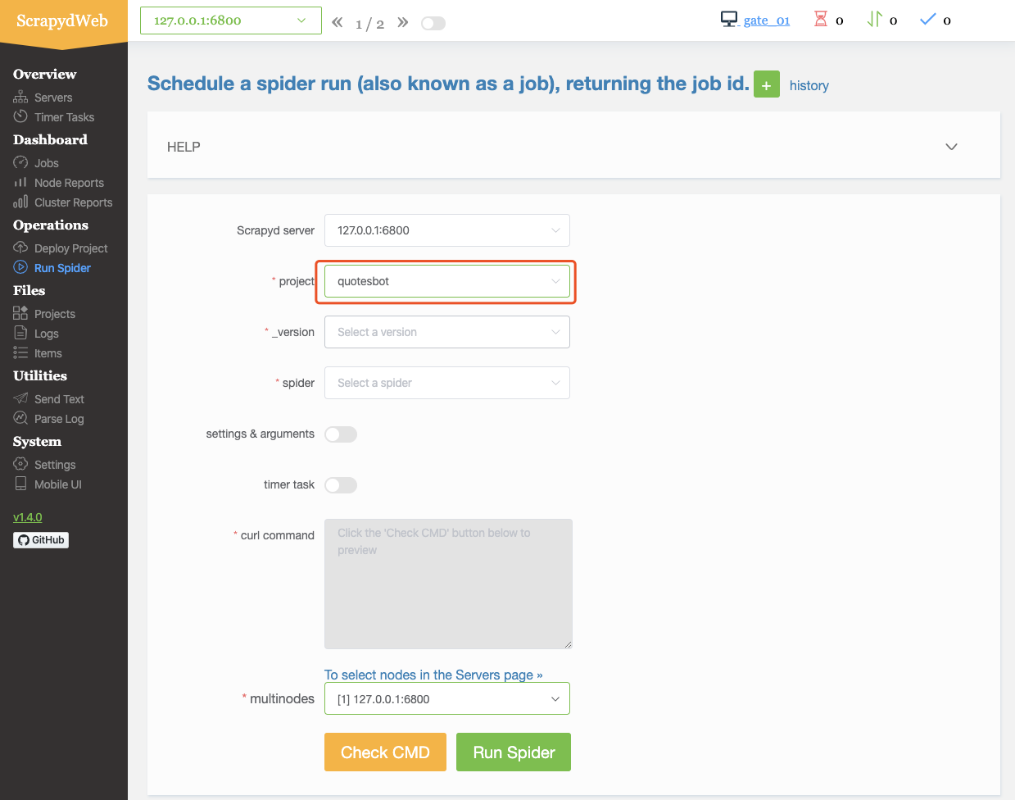Open the Select a version dropdown
The image size is (1015, 800).
pos(447,332)
